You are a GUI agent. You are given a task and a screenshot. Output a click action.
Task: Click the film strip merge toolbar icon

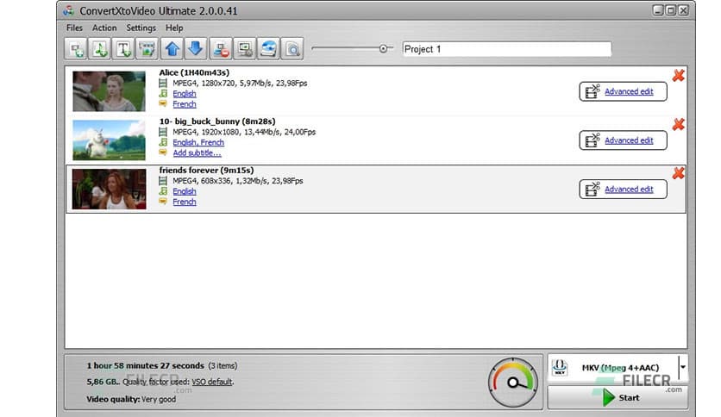(x=147, y=49)
